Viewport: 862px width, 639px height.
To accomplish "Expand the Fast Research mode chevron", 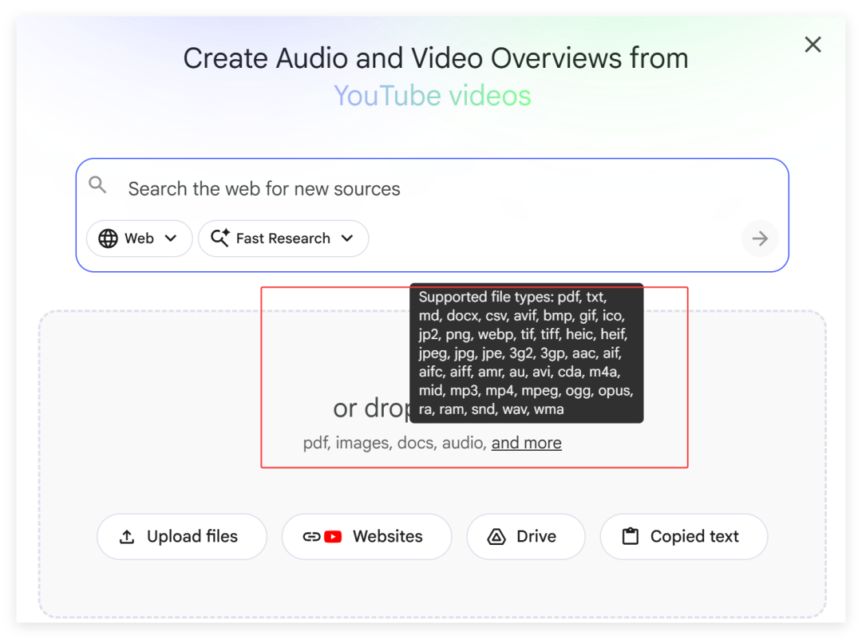I will click(x=347, y=239).
